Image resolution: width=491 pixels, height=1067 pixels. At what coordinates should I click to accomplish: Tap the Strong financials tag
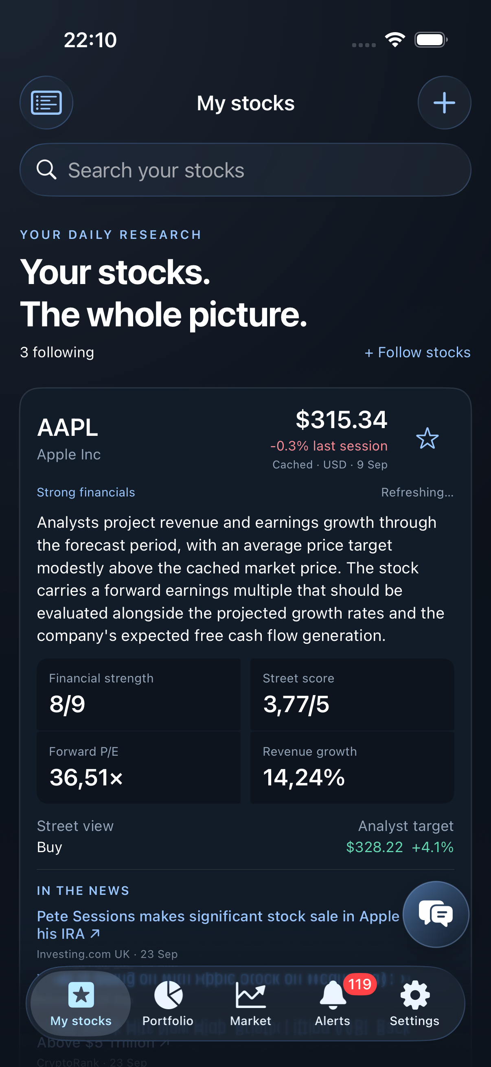click(x=86, y=492)
